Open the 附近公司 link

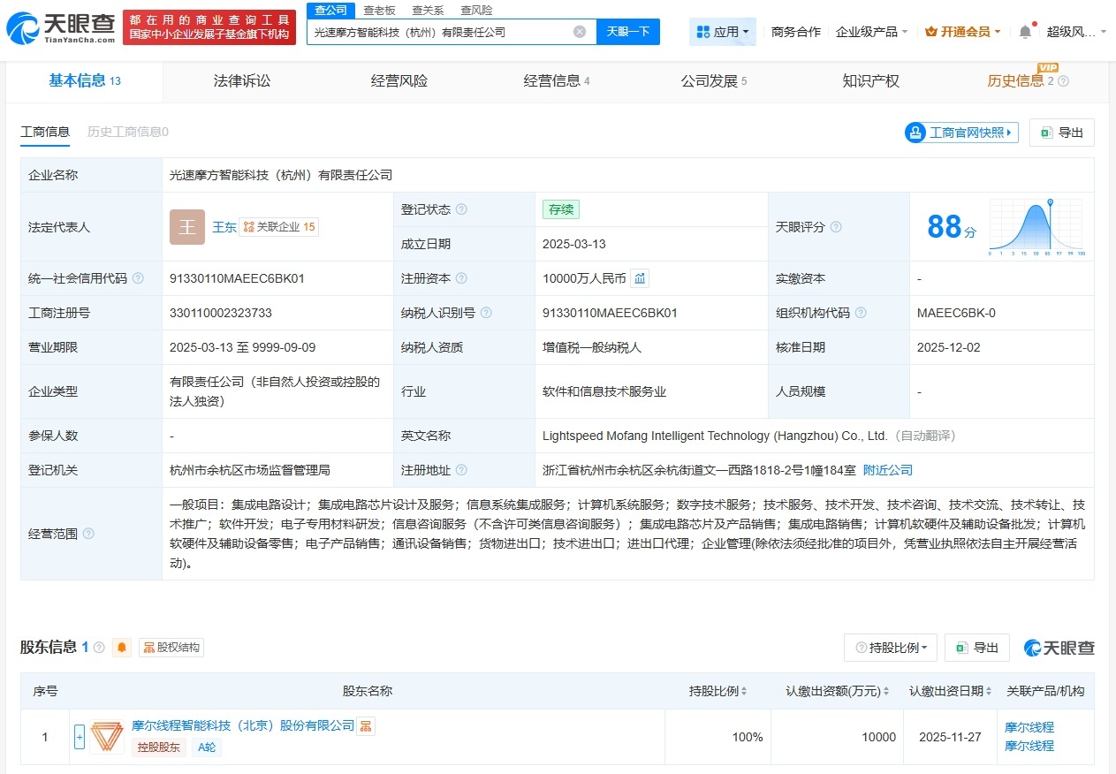pos(887,469)
